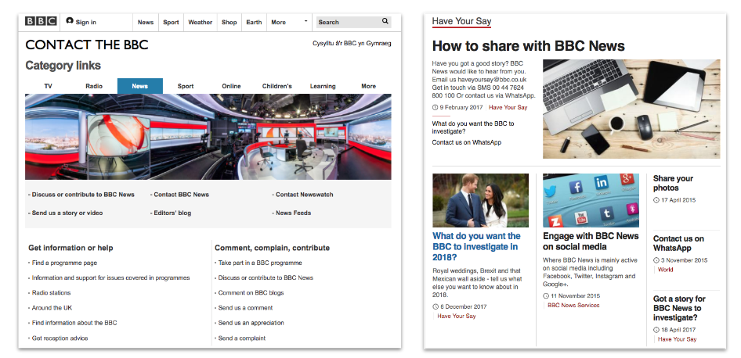Open Contact us on WhatsApp link under lead story
This screenshot has width=741, height=358.
(x=466, y=142)
